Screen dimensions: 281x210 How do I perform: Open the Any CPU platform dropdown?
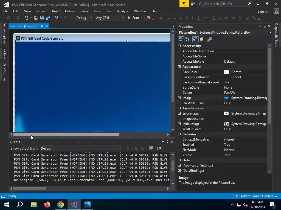coord(110,18)
